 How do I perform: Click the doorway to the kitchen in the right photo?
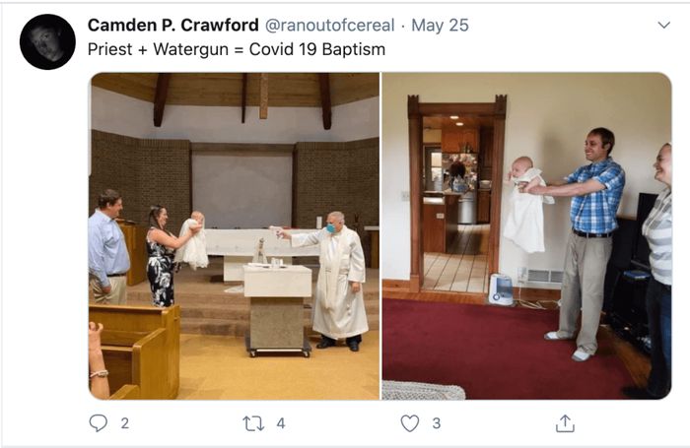(457, 196)
